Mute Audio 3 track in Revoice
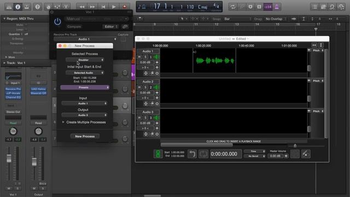 point(139,118)
